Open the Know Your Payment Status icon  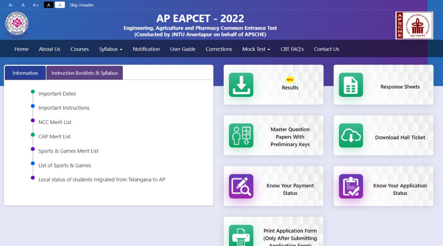click(x=241, y=186)
